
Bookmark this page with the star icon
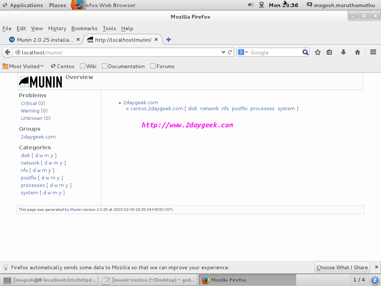318,52
